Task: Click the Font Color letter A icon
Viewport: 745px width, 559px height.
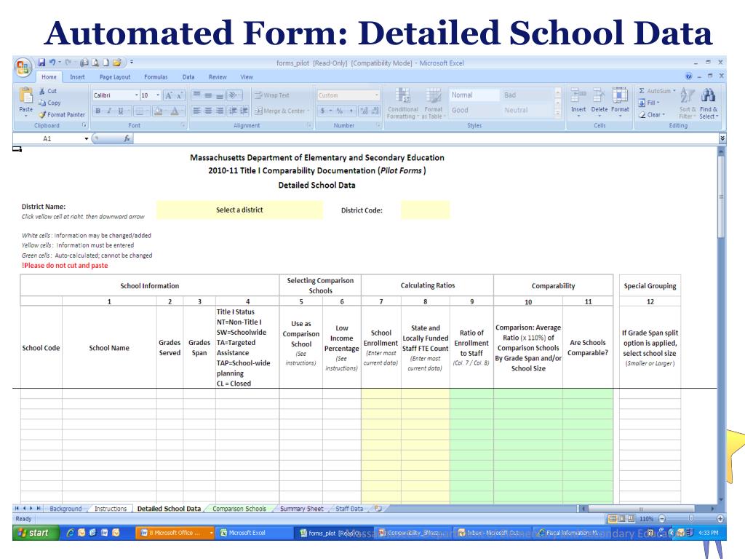Action: point(175,111)
